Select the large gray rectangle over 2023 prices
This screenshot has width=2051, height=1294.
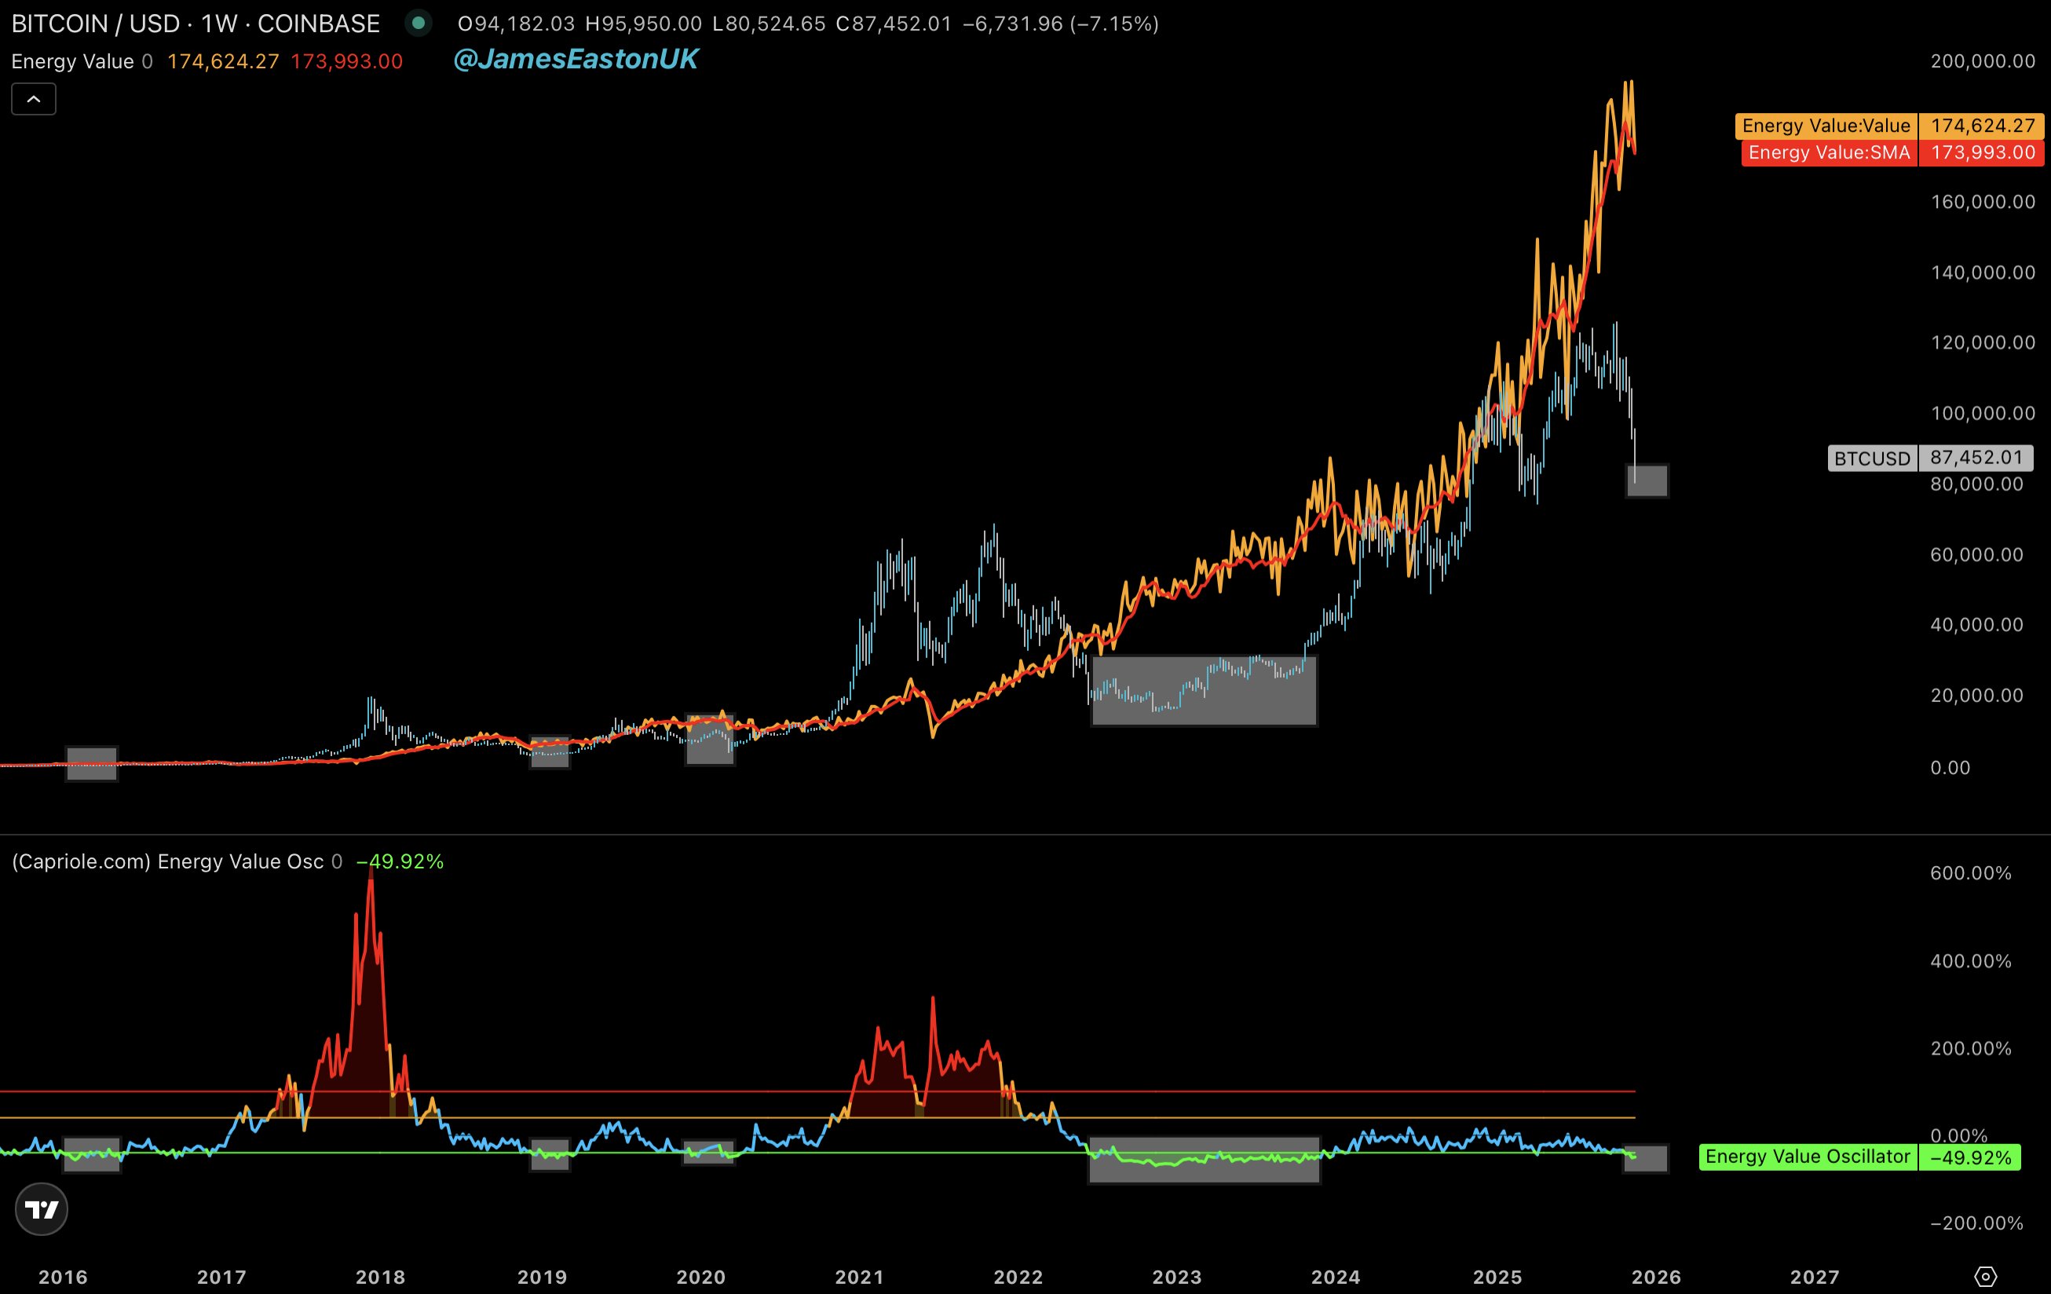(x=1205, y=707)
